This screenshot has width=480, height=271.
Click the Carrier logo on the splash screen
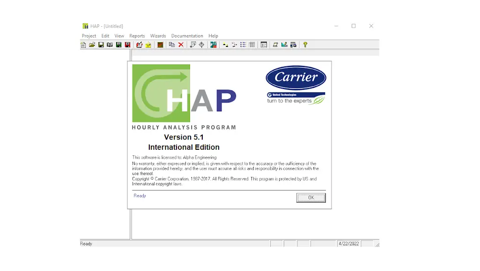pos(295,78)
